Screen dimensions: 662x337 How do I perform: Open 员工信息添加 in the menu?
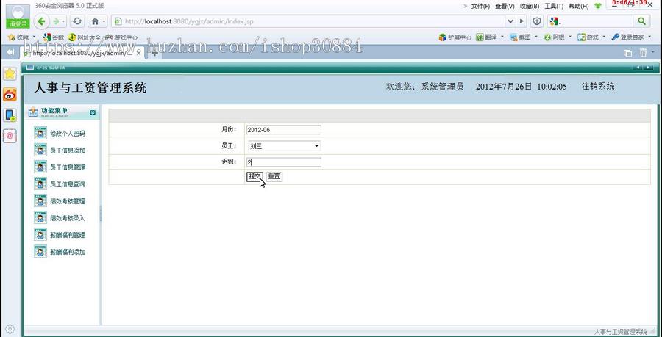click(x=68, y=151)
